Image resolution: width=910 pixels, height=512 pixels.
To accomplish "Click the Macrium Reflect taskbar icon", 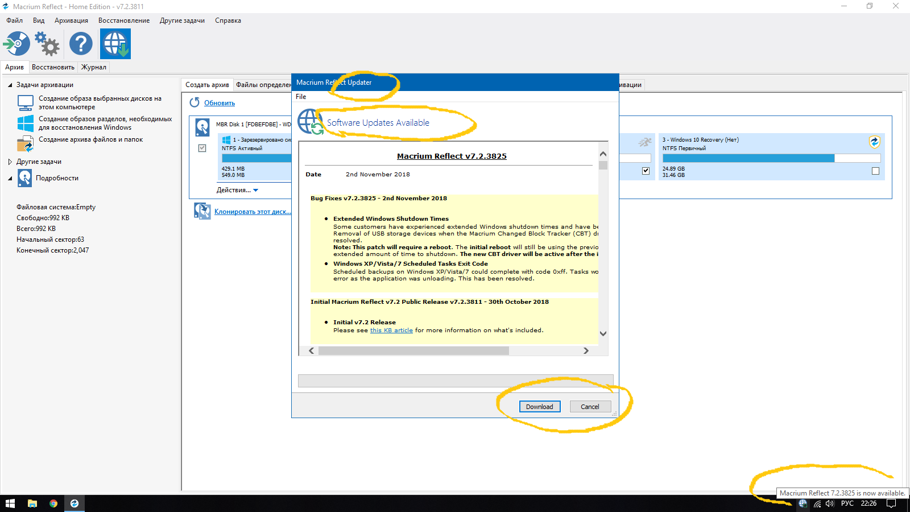I will tap(75, 503).
